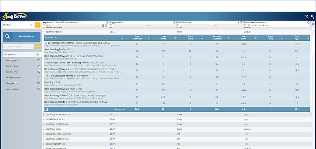Select All Keywords in the sidebar

pyautogui.click(x=22, y=54)
